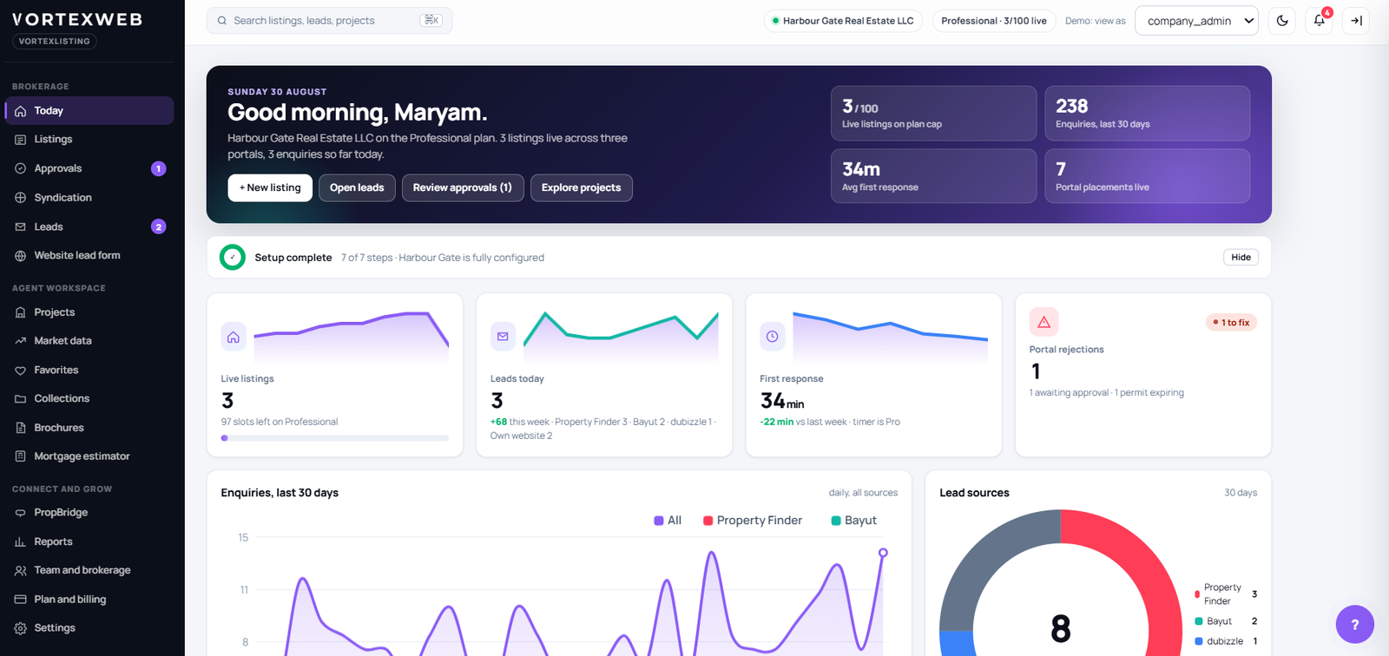Image resolution: width=1389 pixels, height=656 pixels.
Task: Click the '97 slots left on Professional' text
Action: (280, 423)
